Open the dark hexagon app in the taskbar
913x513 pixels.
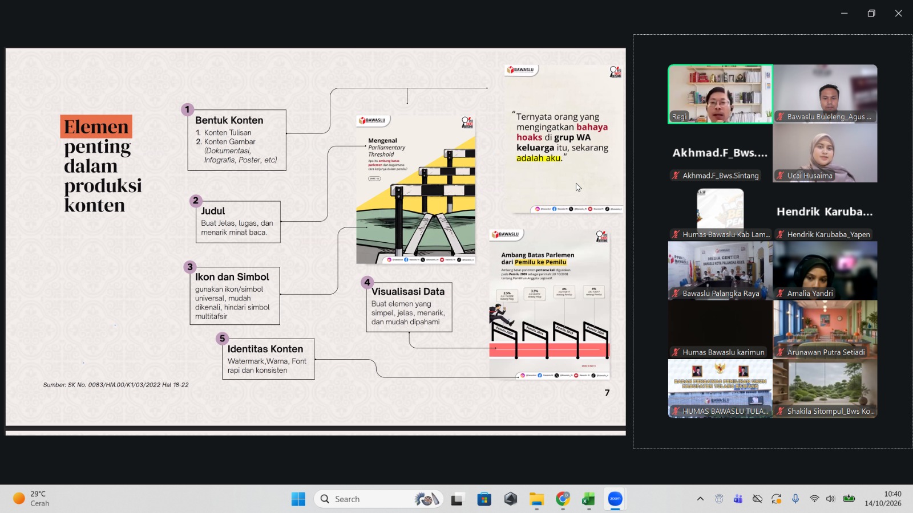511,499
